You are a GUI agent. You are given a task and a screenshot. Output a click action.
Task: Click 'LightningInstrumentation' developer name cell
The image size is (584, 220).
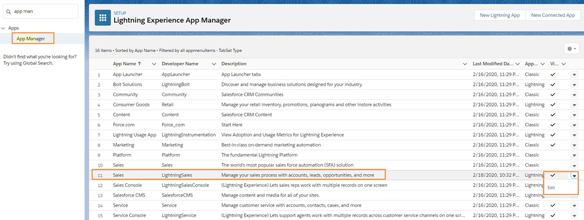tap(189, 135)
